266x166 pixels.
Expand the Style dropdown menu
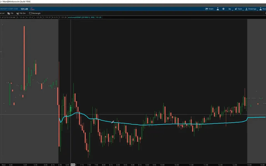pos(239,9)
